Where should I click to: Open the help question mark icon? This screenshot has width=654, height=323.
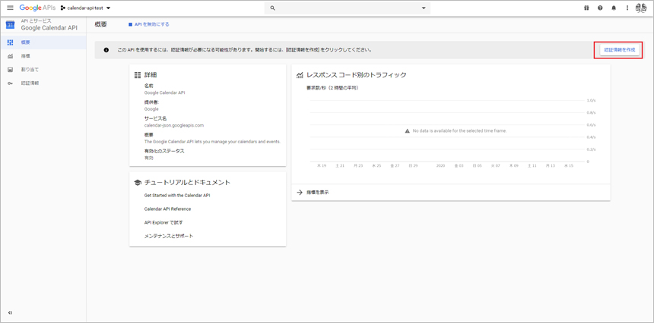[600, 8]
